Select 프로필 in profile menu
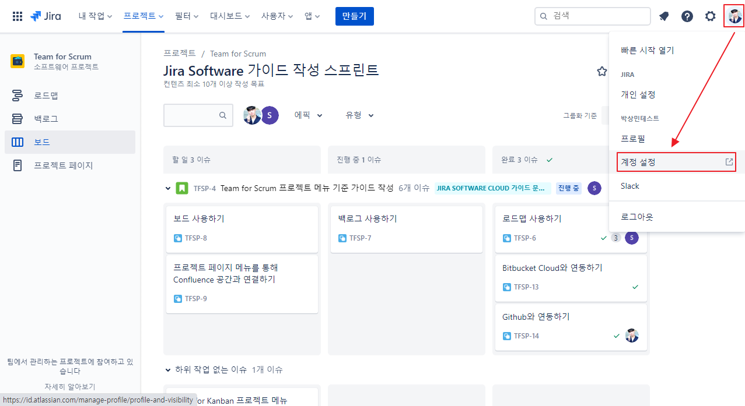 coord(677,139)
